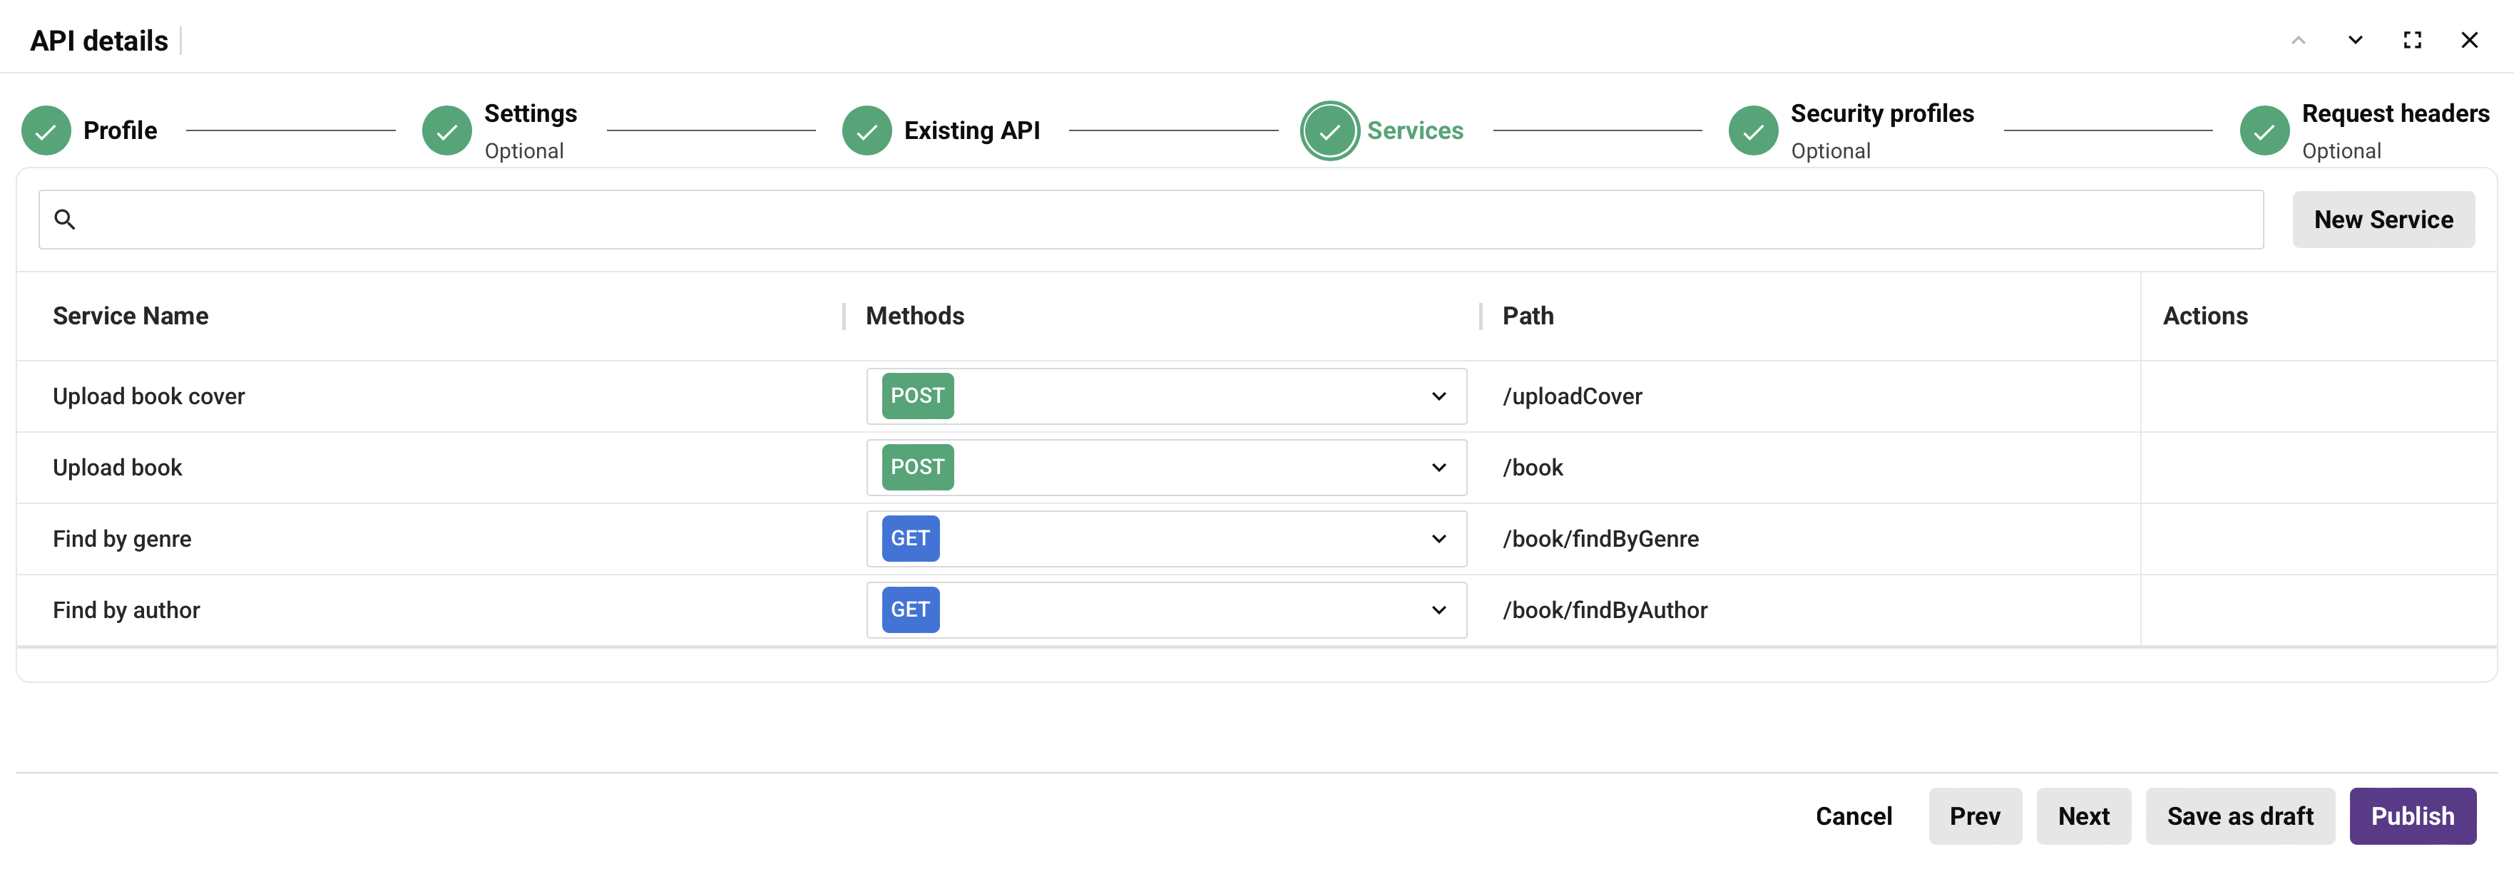This screenshot has width=2514, height=869.
Task: Publish the API
Action: coord(2411,816)
